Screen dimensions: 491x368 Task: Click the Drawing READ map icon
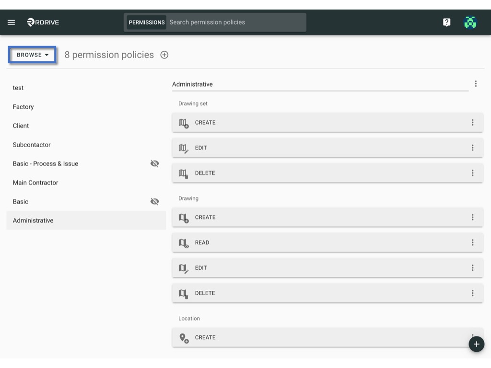click(184, 243)
